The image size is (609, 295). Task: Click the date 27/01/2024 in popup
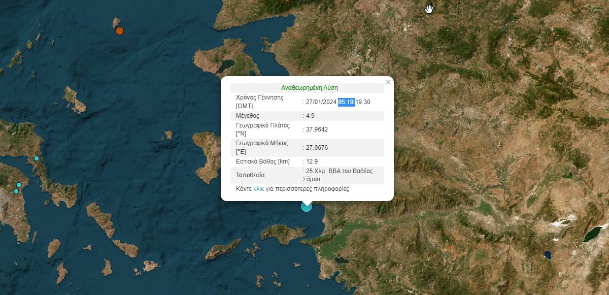[x=322, y=102]
